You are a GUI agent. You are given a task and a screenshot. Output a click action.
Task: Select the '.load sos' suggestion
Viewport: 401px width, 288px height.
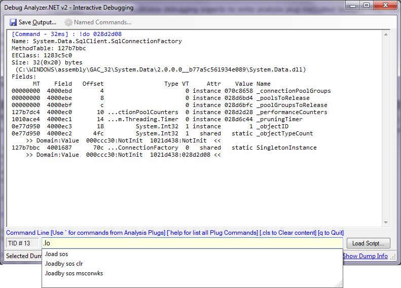tap(56, 254)
